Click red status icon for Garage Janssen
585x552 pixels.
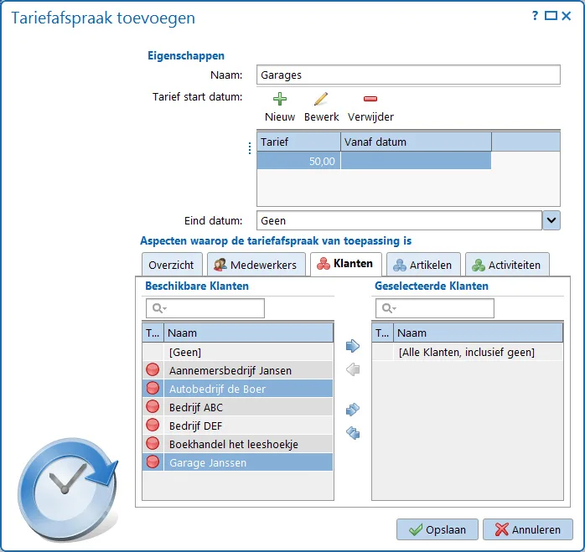pos(153,462)
